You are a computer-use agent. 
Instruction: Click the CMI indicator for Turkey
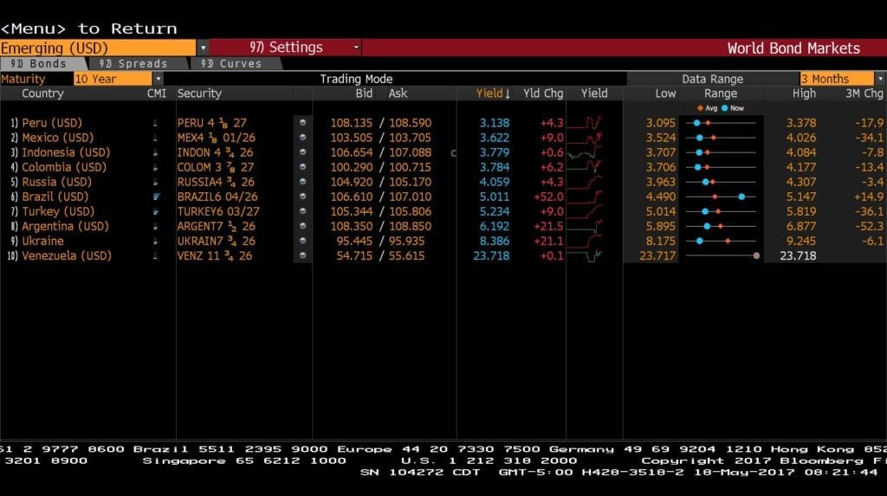tap(156, 211)
